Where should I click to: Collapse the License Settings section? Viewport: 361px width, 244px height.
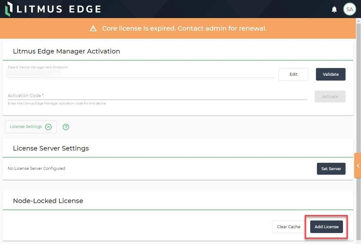31,127
